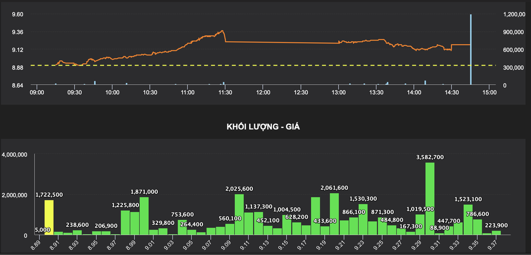Click the KHỐI LƯỢNG - GIÁ chart title
Image resolution: width=531 pixels, height=255 pixels.
265,127
